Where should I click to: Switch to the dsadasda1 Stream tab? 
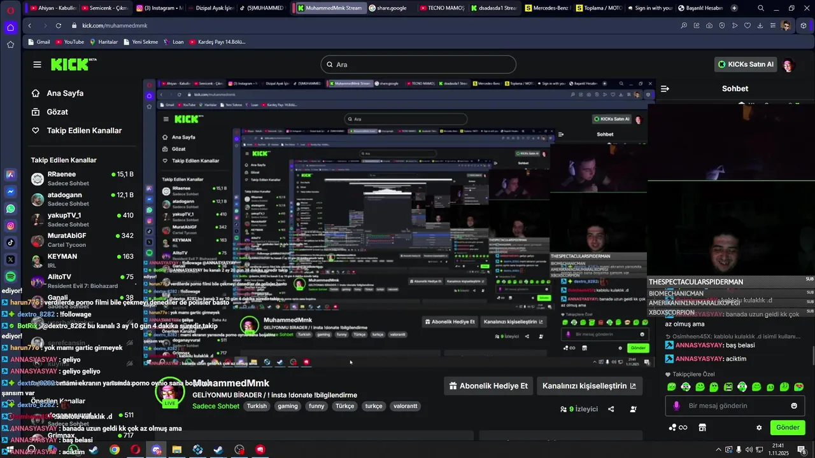[493, 8]
